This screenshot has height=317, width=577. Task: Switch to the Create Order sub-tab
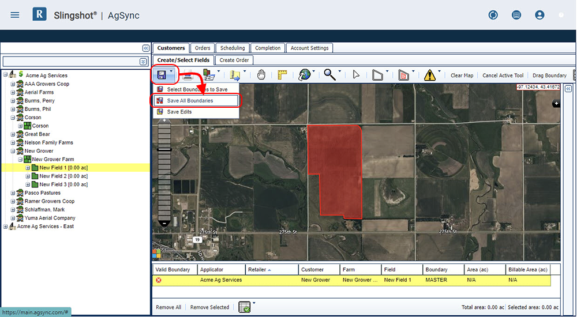pyautogui.click(x=234, y=60)
